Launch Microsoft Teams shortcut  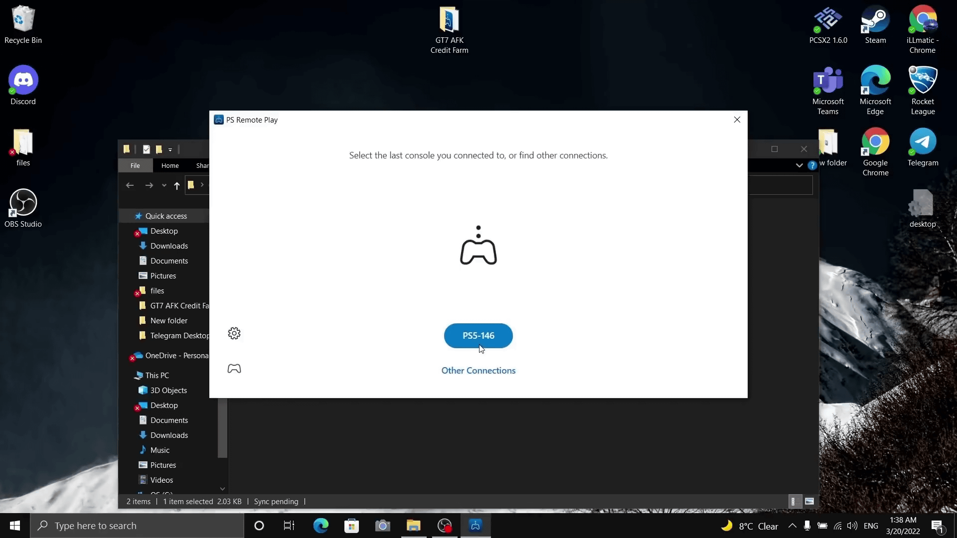click(828, 91)
